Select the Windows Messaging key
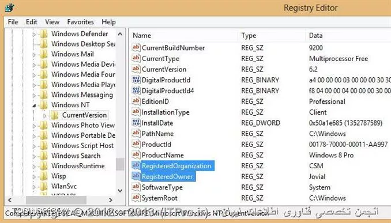This screenshot has height=223, width=391. 82,95
